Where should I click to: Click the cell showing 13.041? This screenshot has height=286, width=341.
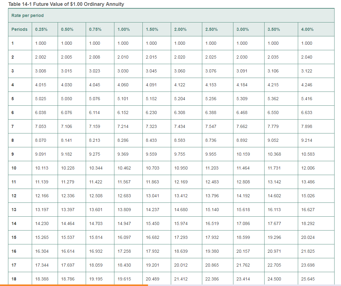(152, 196)
